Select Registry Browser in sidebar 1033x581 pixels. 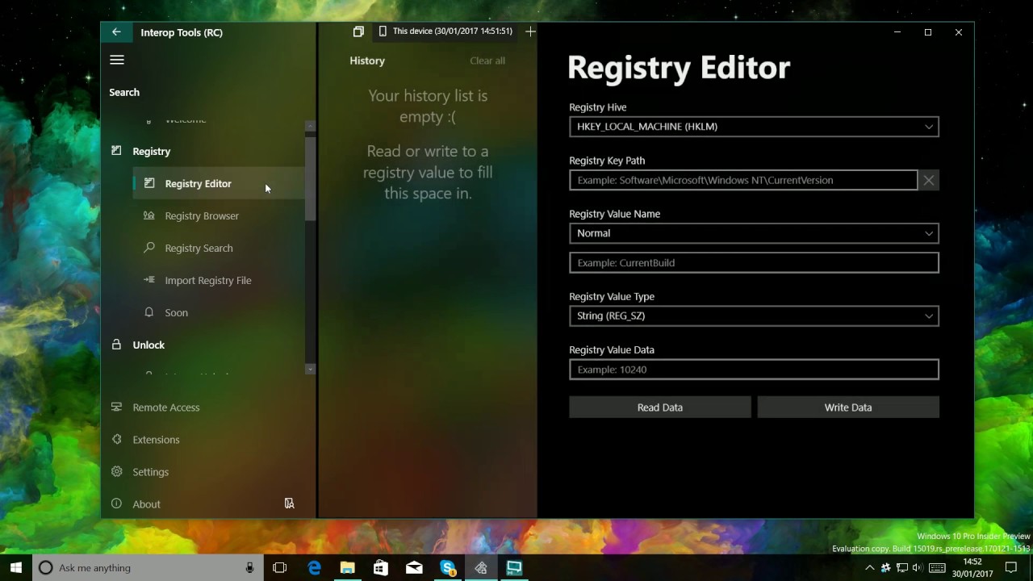[202, 215]
